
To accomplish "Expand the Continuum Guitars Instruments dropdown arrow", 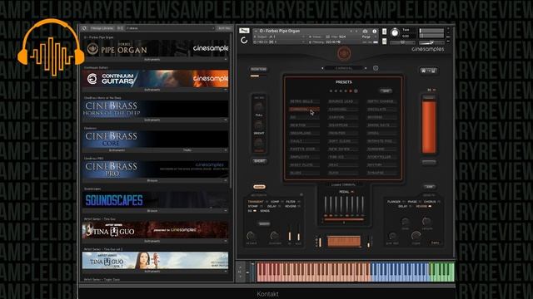I will click(226, 90).
